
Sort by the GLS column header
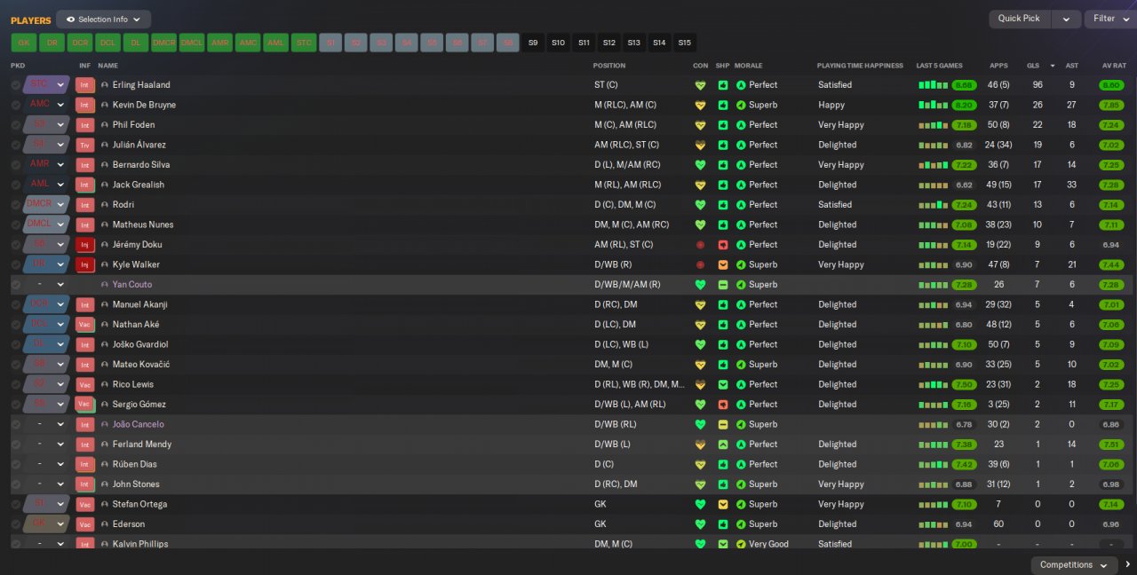(x=1033, y=66)
